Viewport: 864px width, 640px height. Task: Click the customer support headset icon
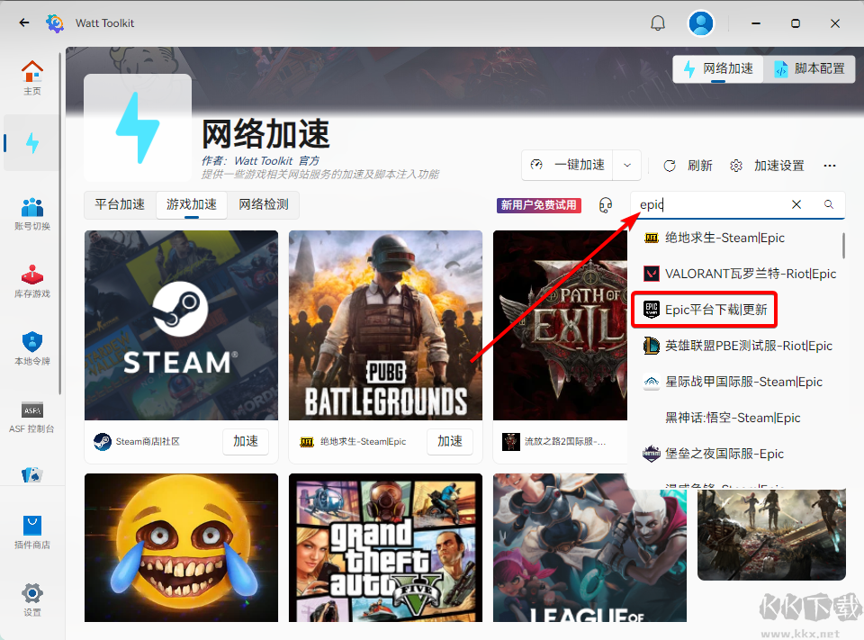606,205
